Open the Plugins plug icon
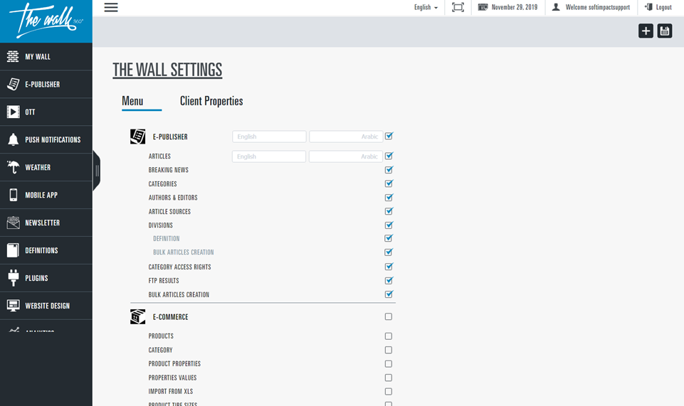This screenshot has width=684, height=406. (x=13, y=278)
